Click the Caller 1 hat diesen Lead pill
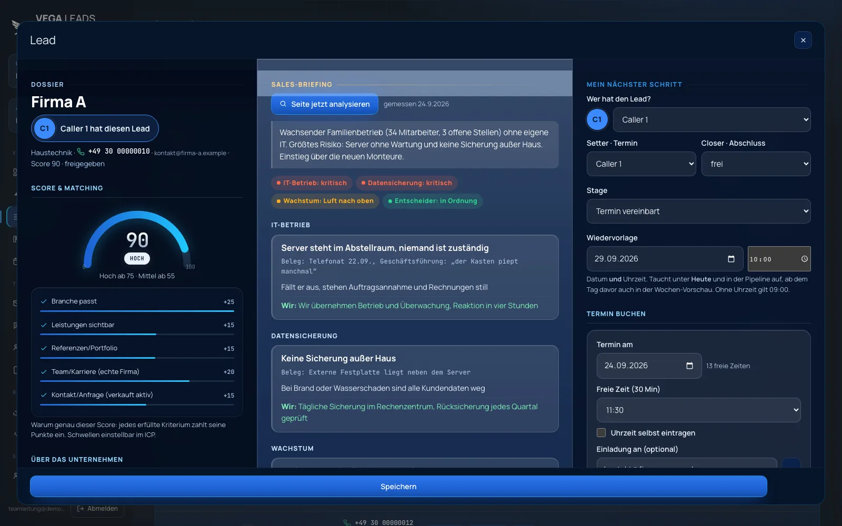Viewport: 842px width, 526px height. (95, 128)
